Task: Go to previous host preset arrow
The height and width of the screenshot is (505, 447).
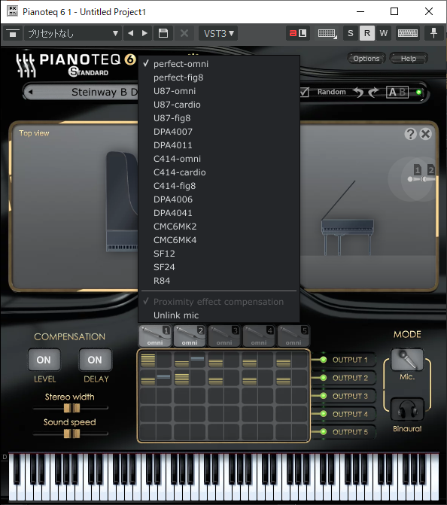Action: tap(130, 34)
